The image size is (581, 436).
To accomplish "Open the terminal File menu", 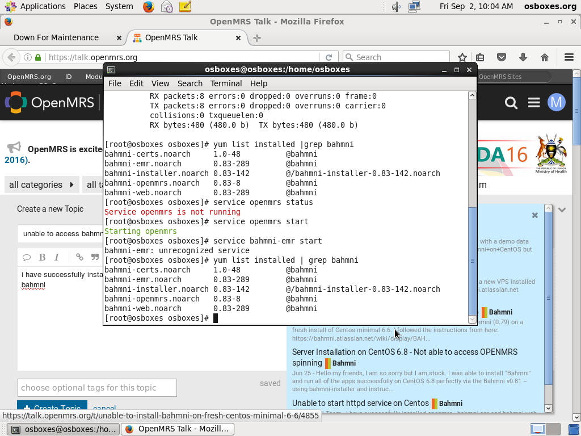I will pyautogui.click(x=115, y=83).
